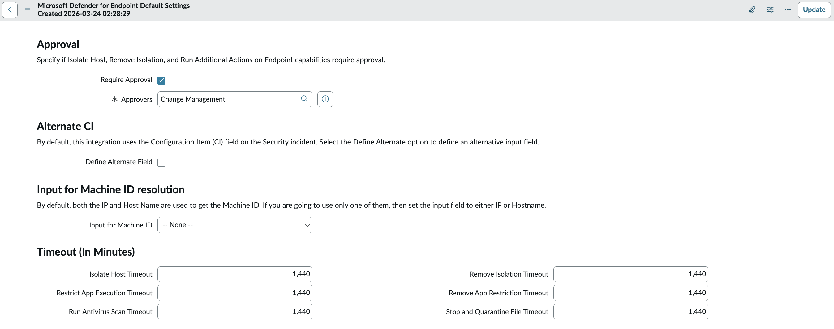Viewport: 834px width, 329px height.
Task: Edit Remove Isolation Timeout value
Action: (631, 274)
